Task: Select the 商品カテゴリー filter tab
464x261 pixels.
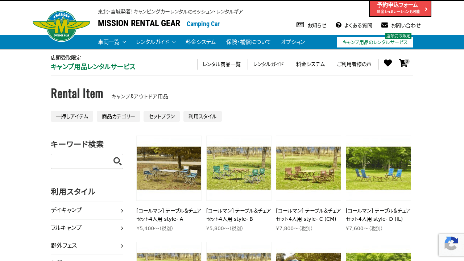Action: tap(119, 116)
